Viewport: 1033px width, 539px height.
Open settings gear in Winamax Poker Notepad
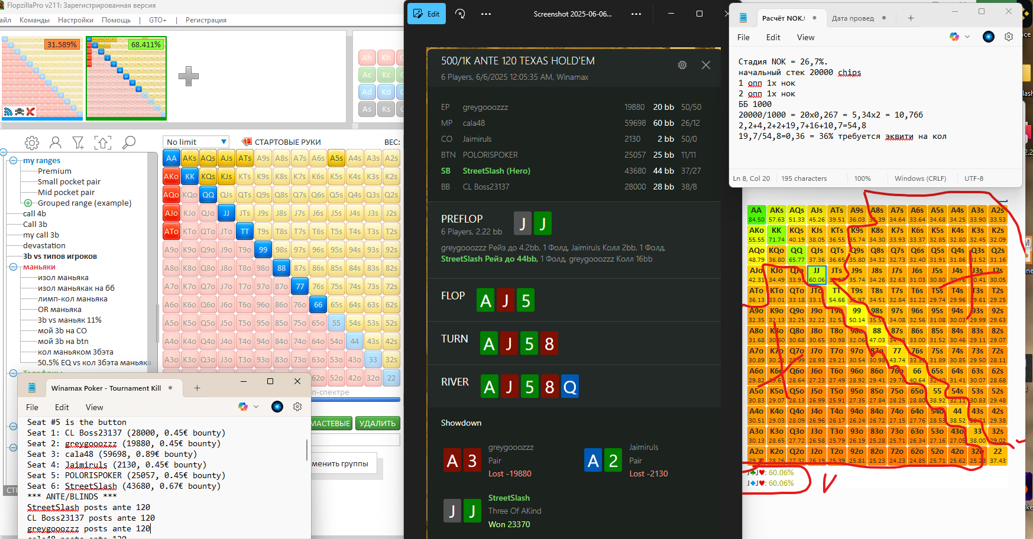click(297, 407)
